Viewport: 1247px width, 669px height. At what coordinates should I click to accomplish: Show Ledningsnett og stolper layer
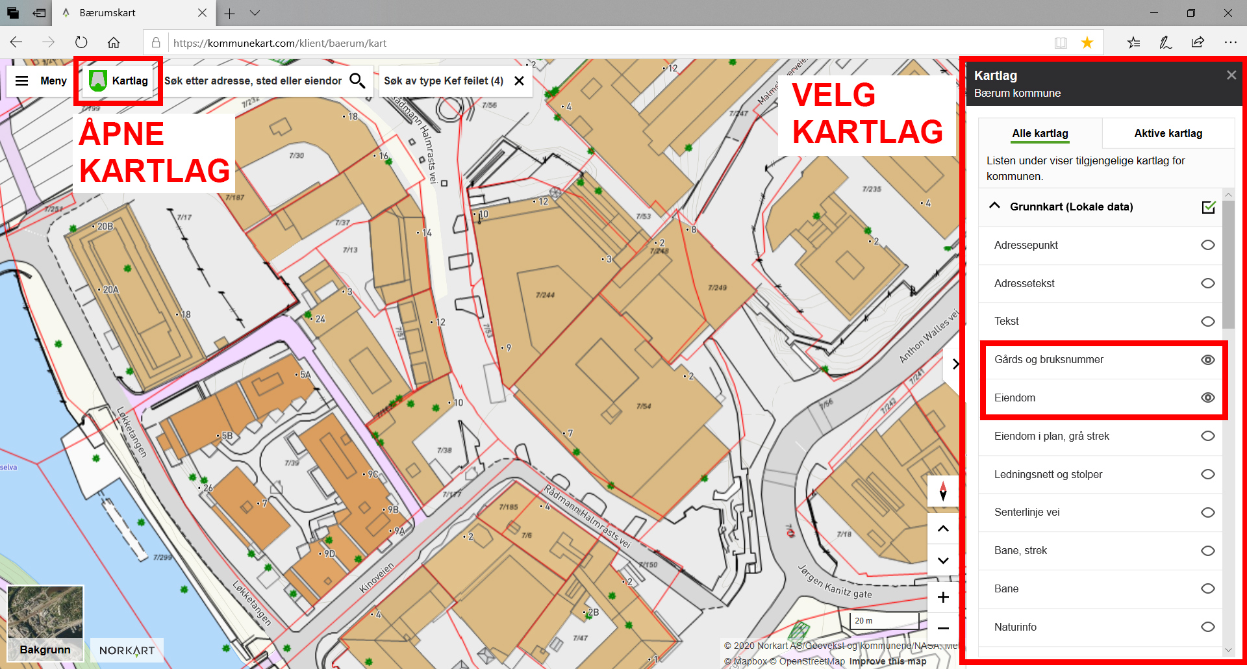tap(1207, 474)
